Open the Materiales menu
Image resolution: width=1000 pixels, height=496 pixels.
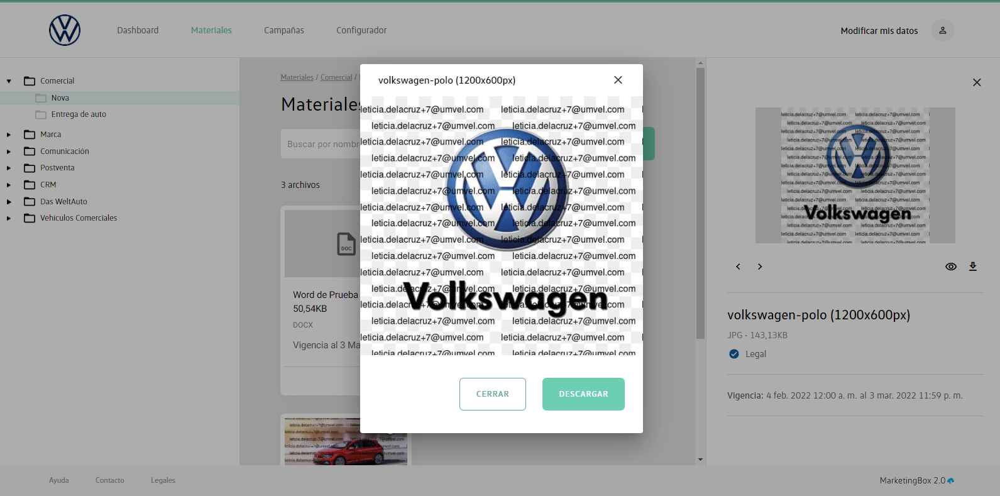click(211, 30)
